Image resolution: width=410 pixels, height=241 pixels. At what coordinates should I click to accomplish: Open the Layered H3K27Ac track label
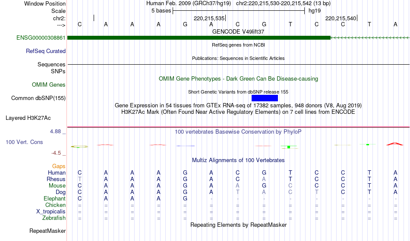click(x=28, y=118)
